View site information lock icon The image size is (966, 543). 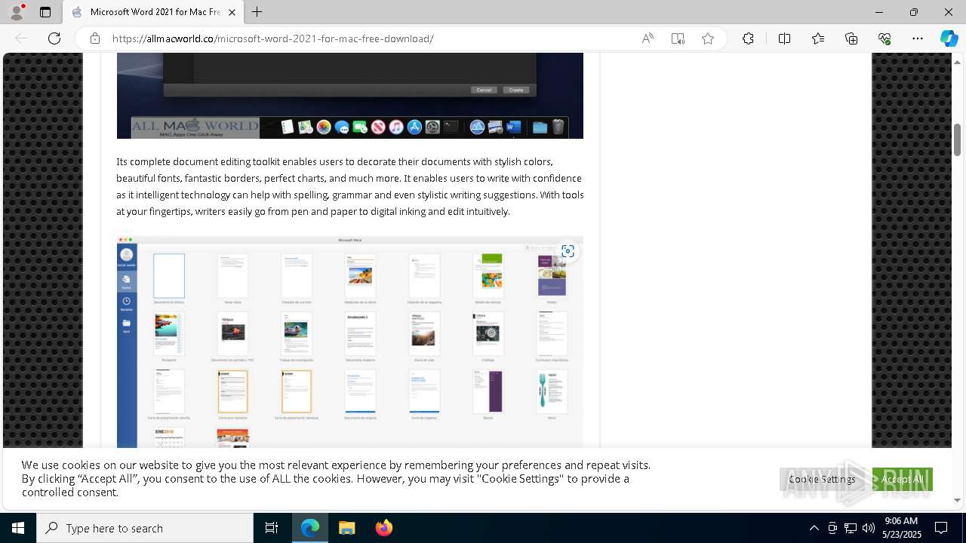tap(95, 38)
